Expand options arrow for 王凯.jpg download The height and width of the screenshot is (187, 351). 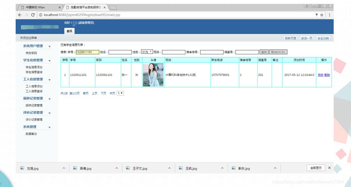(x=222, y=168)
